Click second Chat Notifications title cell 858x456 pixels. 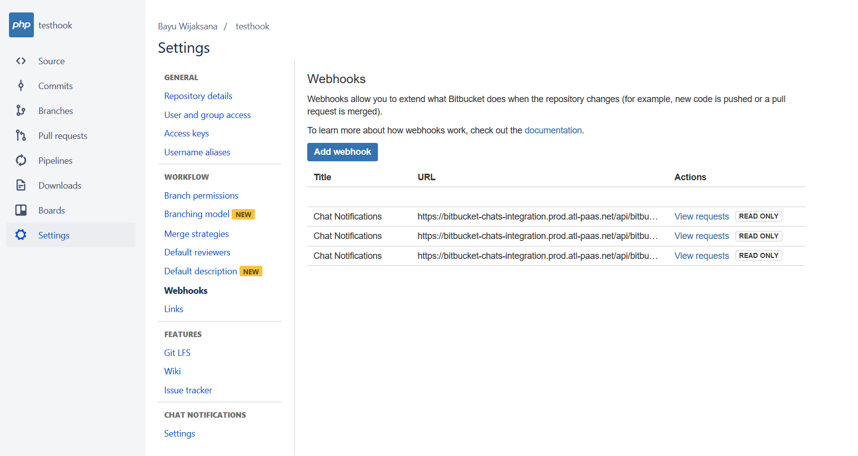(348, 236)
